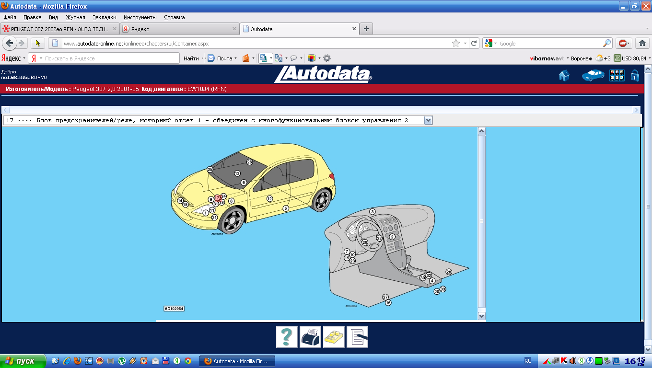
Task: Switch to the Яндекс tab
Action: pyautogui.click(x=179, y=29)
